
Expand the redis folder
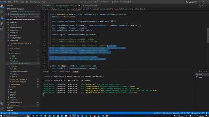(x=13, y=56)
